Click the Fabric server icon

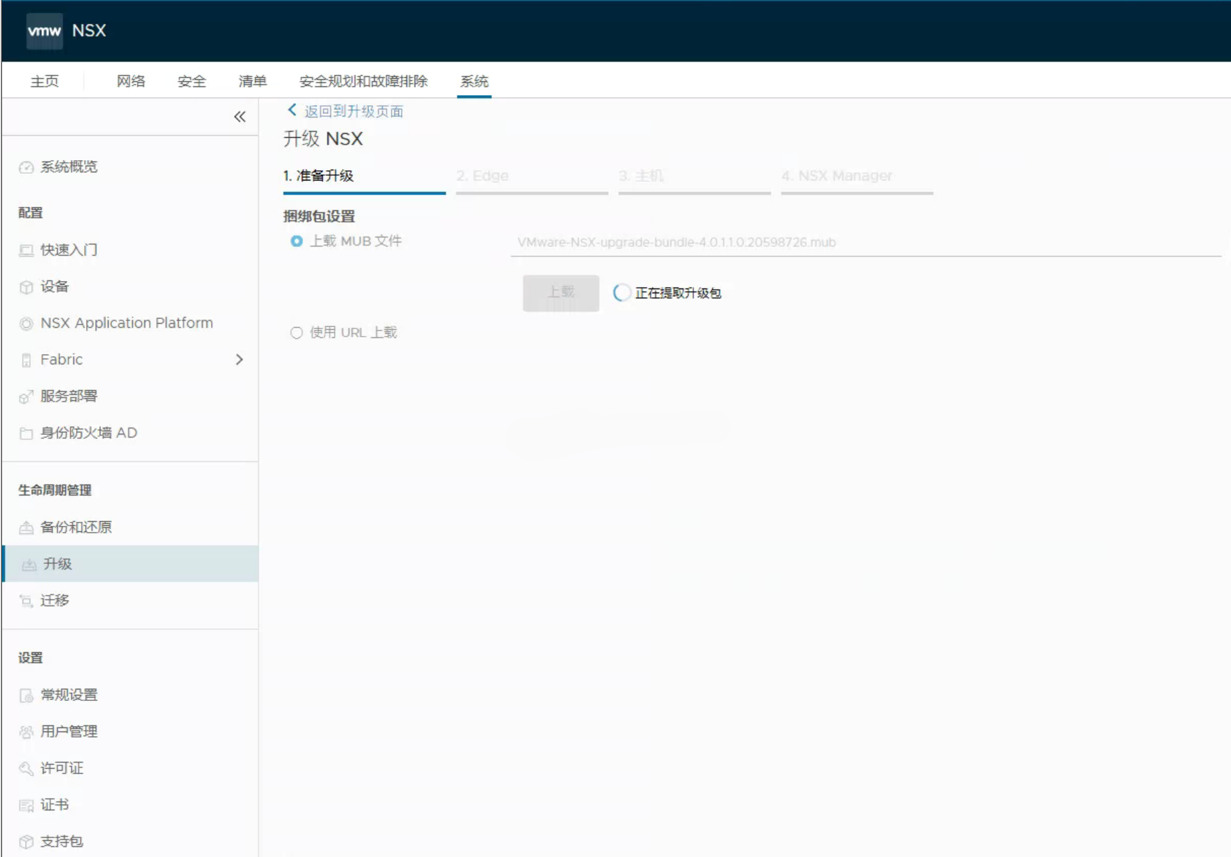point(26,360)
